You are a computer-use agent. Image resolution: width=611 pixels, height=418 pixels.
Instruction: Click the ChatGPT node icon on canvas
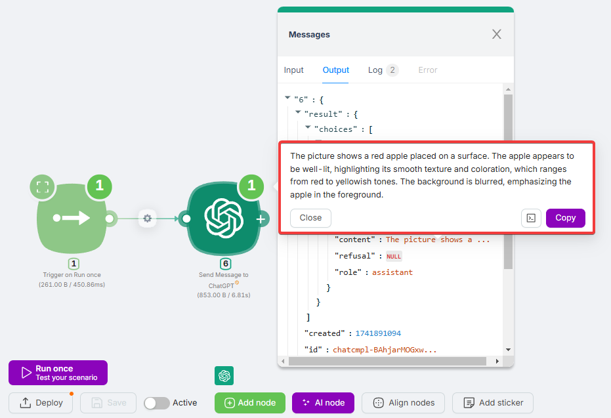click(224, 219)
